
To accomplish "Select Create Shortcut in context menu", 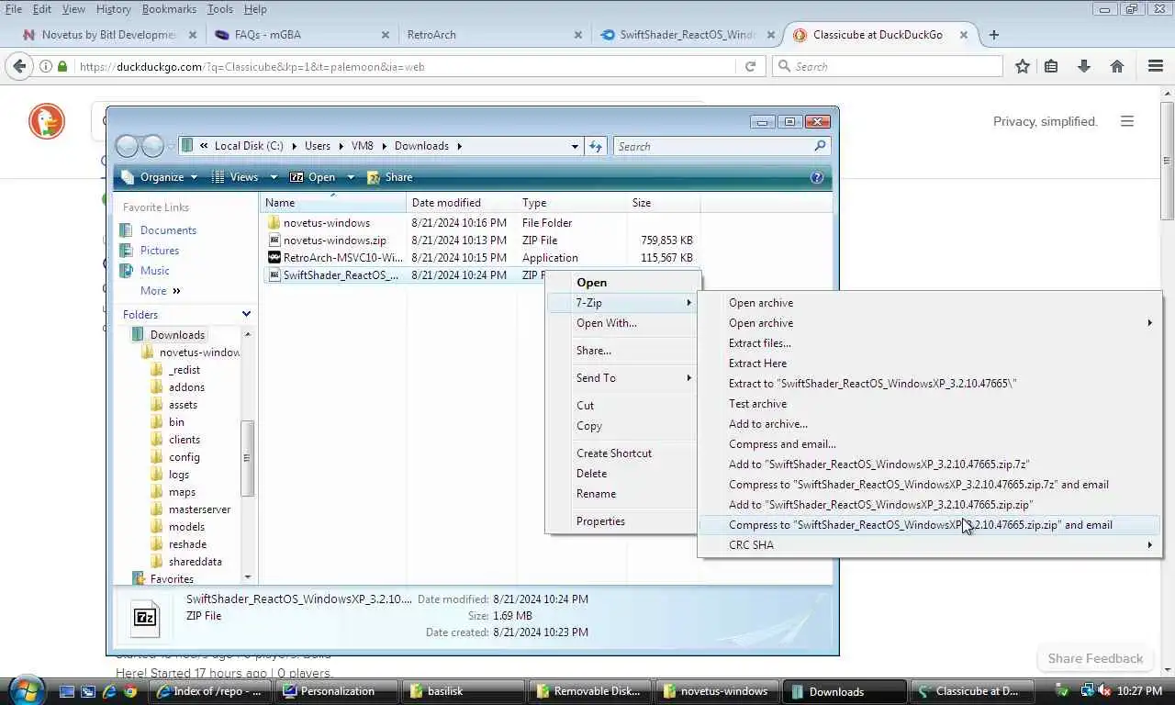I will click(614, 453).
